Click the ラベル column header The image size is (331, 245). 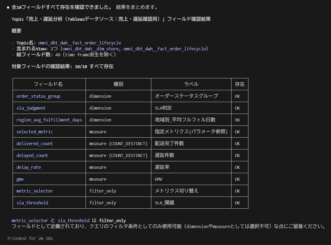pos(191,84)
